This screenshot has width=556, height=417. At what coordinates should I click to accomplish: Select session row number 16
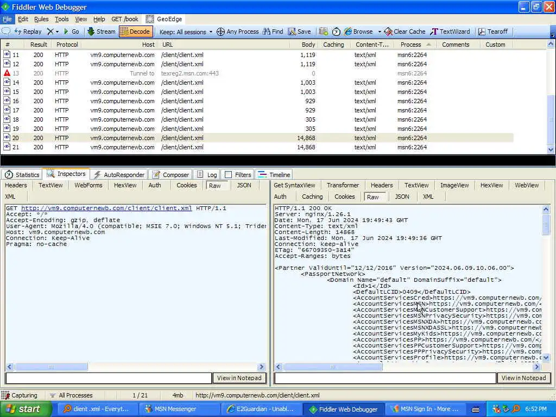[x=257, y=101]
